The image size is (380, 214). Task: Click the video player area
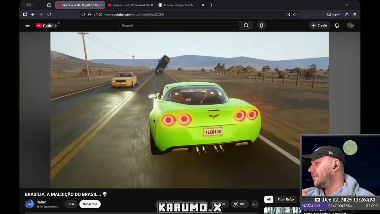(190, 110)
